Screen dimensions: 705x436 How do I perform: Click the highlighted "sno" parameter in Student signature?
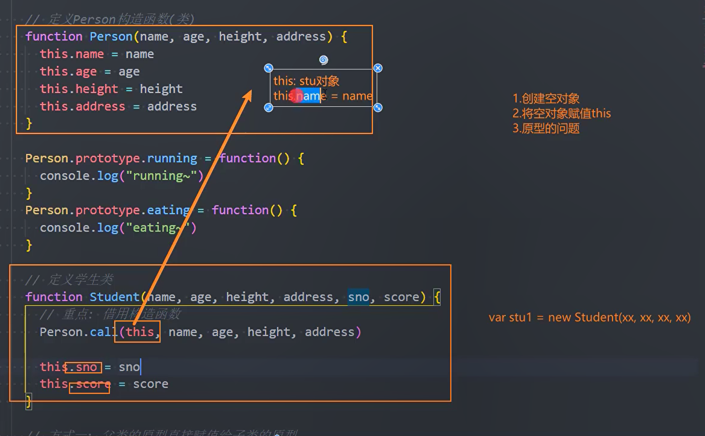pyautogui.click(x=358, y=297)
